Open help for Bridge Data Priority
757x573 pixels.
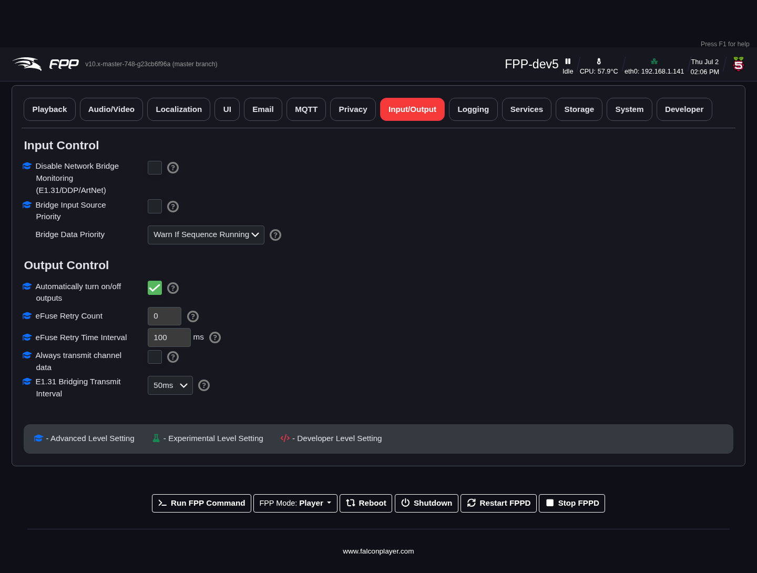(x=275, y=235)
